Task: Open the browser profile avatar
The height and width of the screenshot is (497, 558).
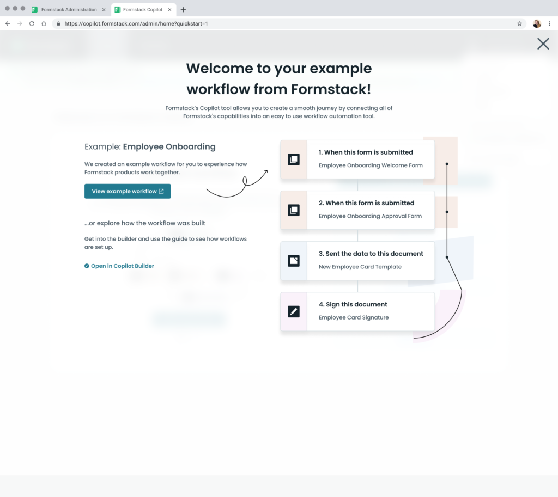Action: click(x=537, y=23)
